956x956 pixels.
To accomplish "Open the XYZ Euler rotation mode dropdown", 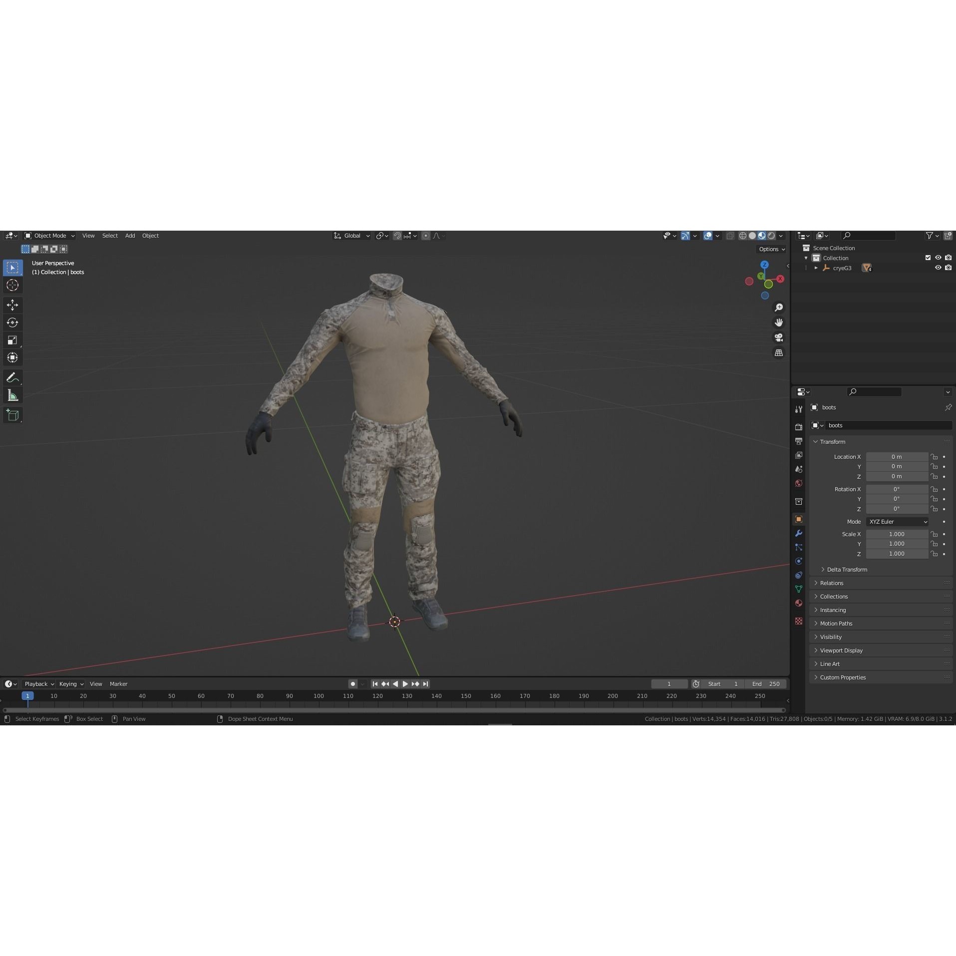I will 897,521.
